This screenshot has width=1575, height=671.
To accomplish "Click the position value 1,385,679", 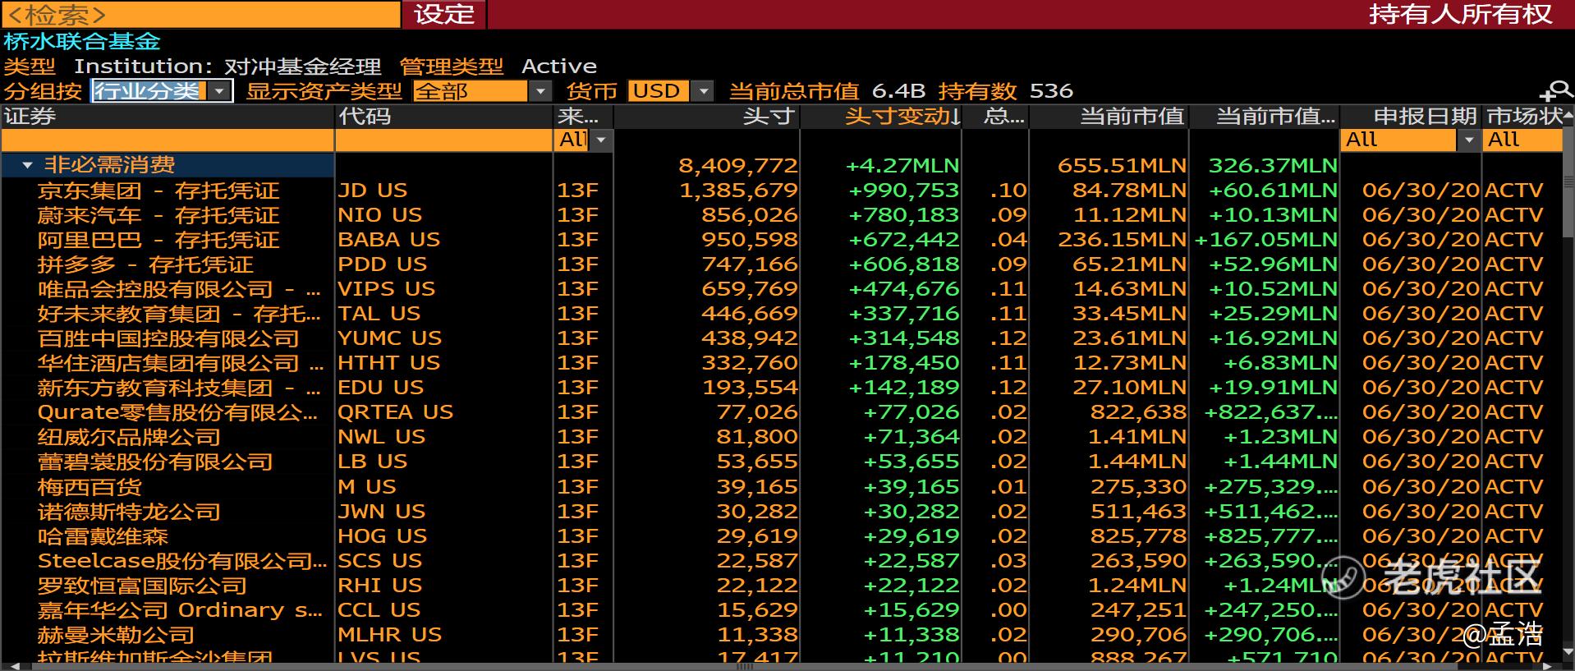I will (739, 191).
